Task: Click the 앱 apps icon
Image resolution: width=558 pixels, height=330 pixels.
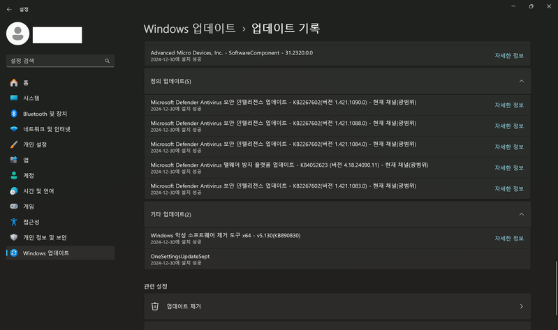Action: coord(14,160)
